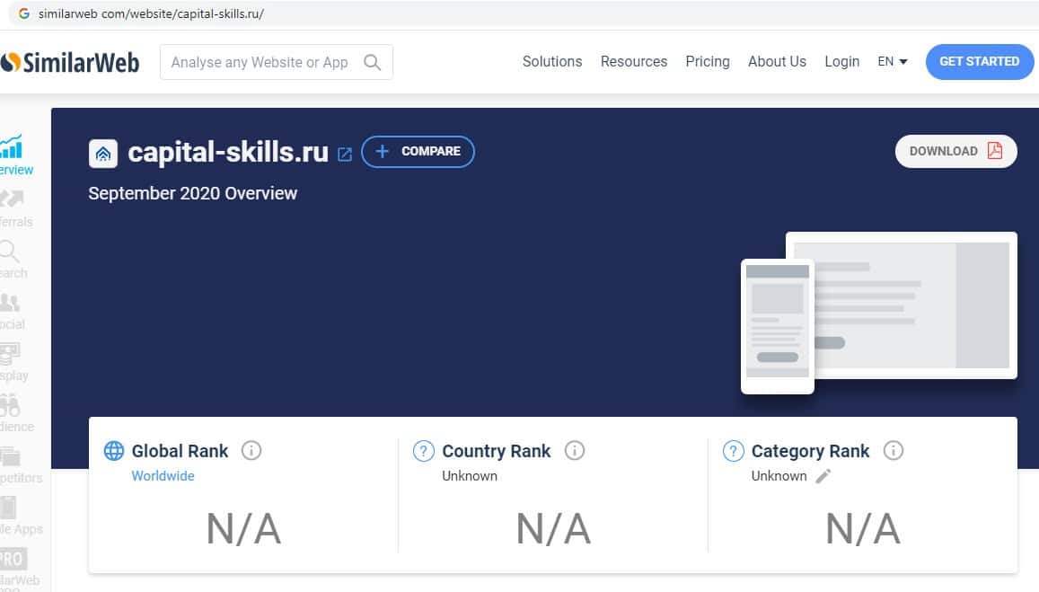Download the PDF report
Image resolution: width=1039 pixels, height=592 pixels.
coord(955,151)
